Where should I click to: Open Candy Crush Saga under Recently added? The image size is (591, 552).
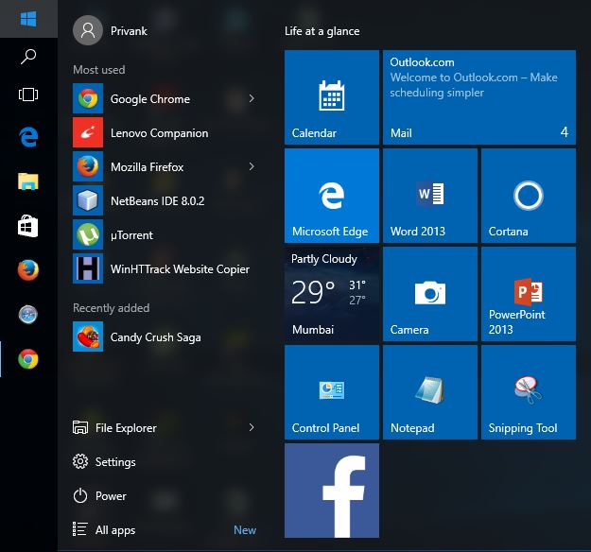165,336
